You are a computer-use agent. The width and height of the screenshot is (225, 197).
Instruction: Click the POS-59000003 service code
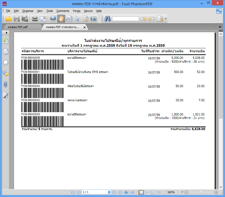click(30, 114)
